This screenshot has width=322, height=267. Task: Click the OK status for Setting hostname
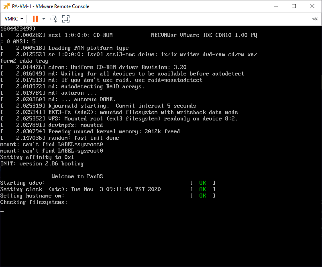[202, 196]
